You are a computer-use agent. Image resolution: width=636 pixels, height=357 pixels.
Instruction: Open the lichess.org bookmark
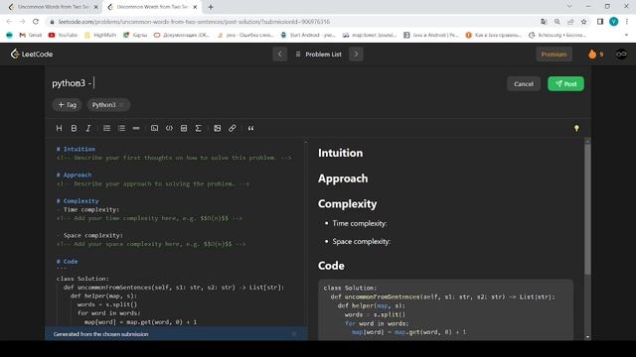point(556,36)
